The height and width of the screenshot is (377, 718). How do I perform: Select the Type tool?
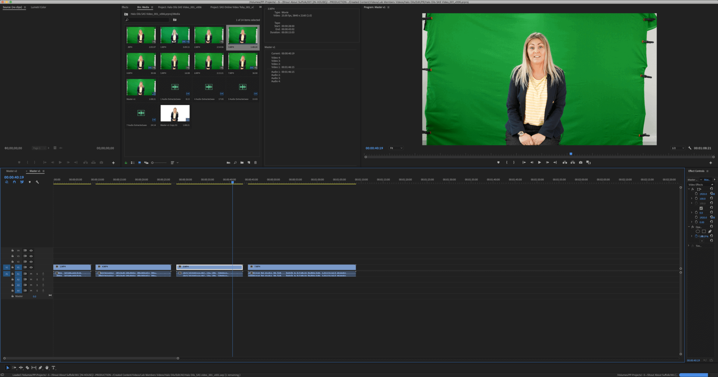tap(53, 368)
